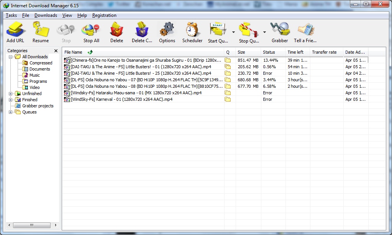Select the Programs category
The height and width of the screenshot is (235, 392).
tap(38, 81)
